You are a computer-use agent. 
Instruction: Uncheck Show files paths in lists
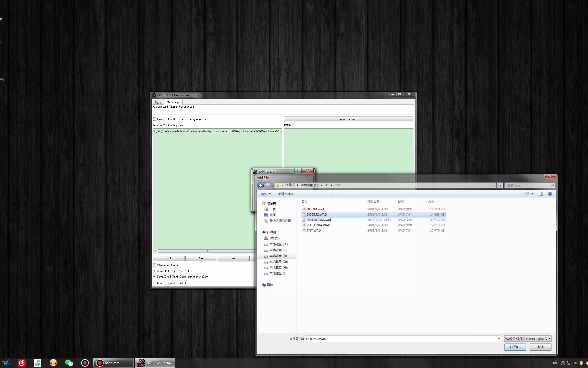(154, 271)
